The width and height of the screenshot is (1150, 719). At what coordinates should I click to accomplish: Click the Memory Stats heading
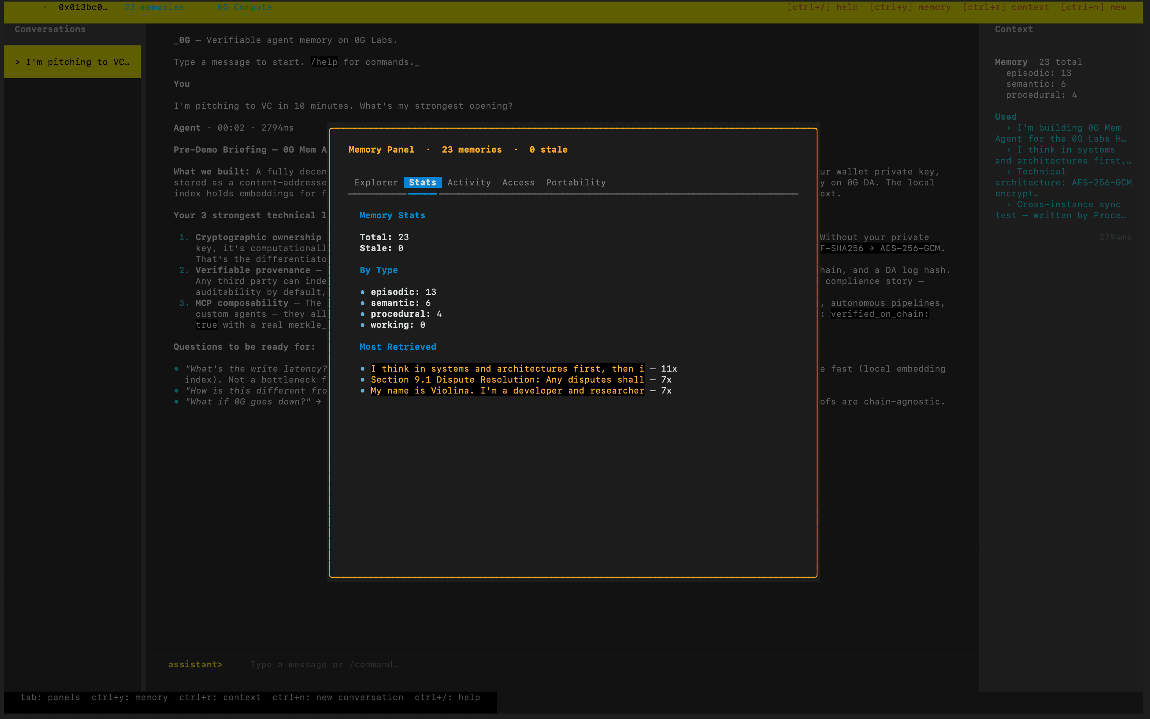[392, 216]
